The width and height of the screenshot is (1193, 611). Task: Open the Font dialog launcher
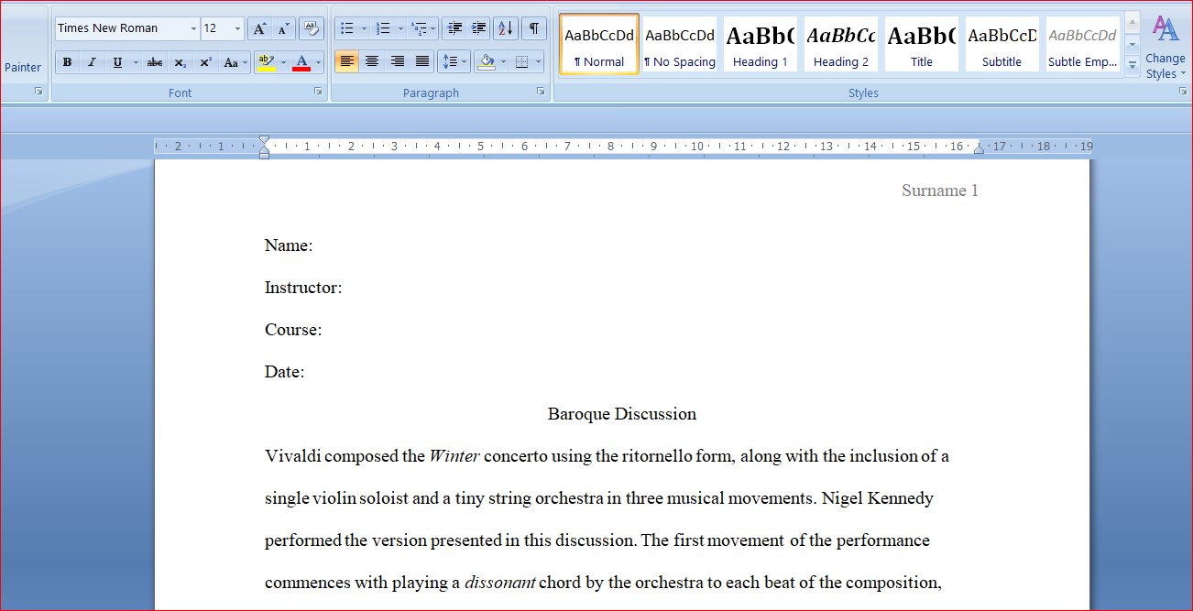(x=318, y=92)
